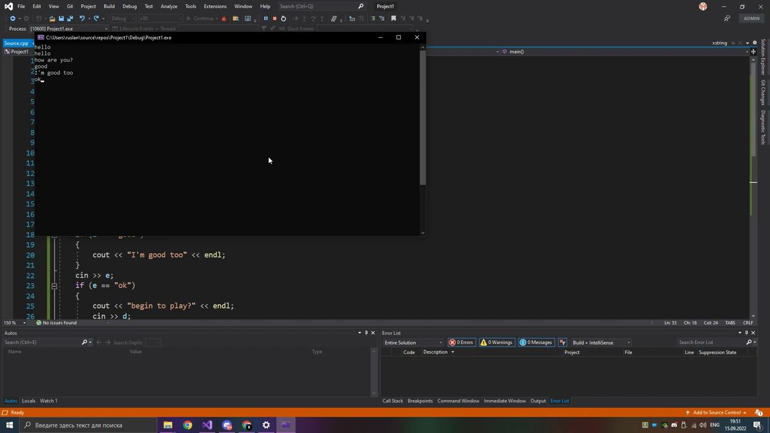Open the Windows Start menu

click(9, 425)
